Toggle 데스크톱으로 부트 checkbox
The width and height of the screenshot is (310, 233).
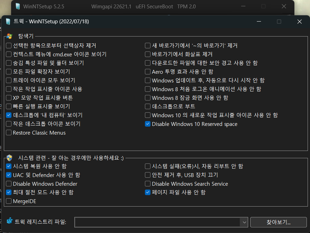pyautogui.click(x=148, y=106)
